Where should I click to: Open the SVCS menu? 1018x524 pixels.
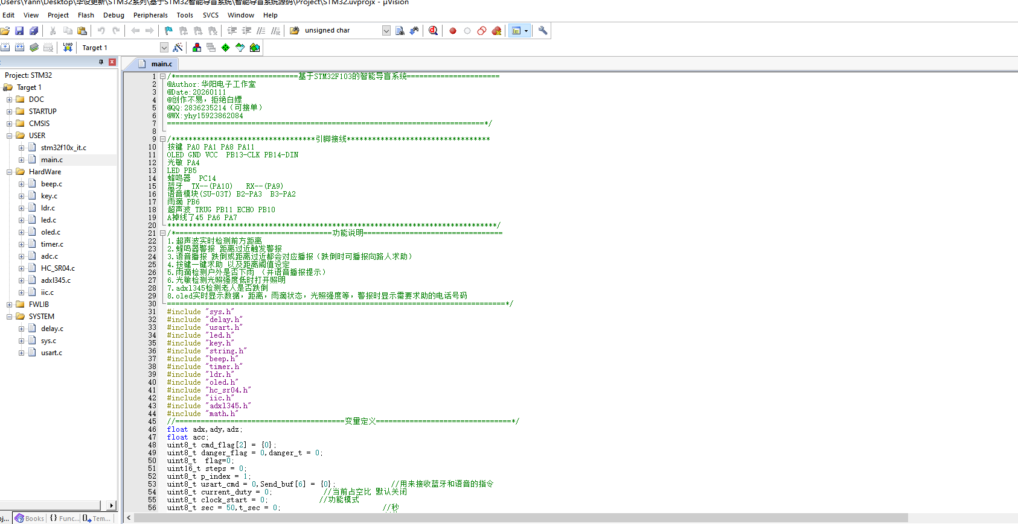click(x=211, y=15)
